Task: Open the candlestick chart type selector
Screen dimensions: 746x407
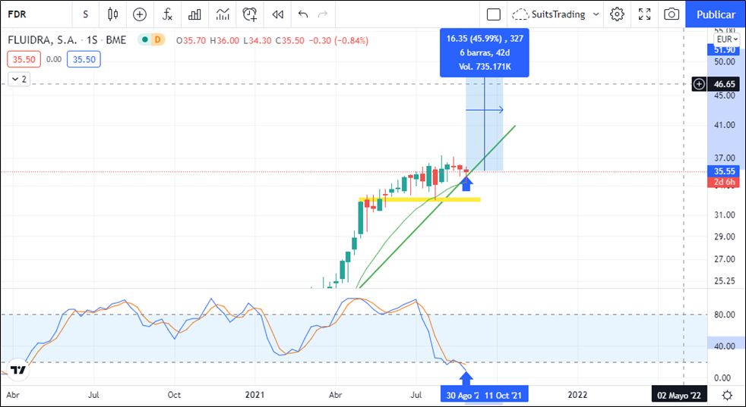Action: [x=113, y=14]
